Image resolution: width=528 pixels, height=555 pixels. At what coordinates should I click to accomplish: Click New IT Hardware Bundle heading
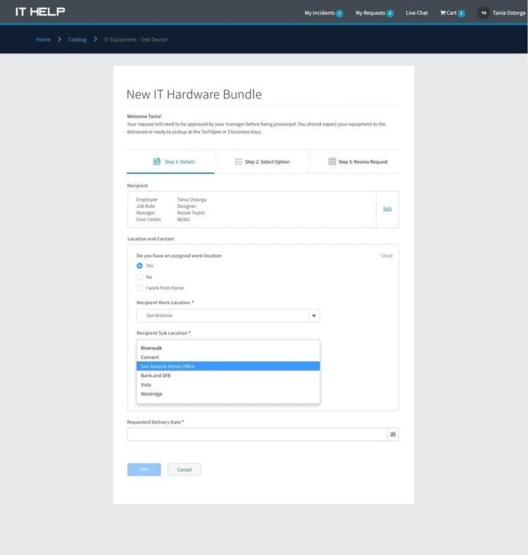[194, 94]
